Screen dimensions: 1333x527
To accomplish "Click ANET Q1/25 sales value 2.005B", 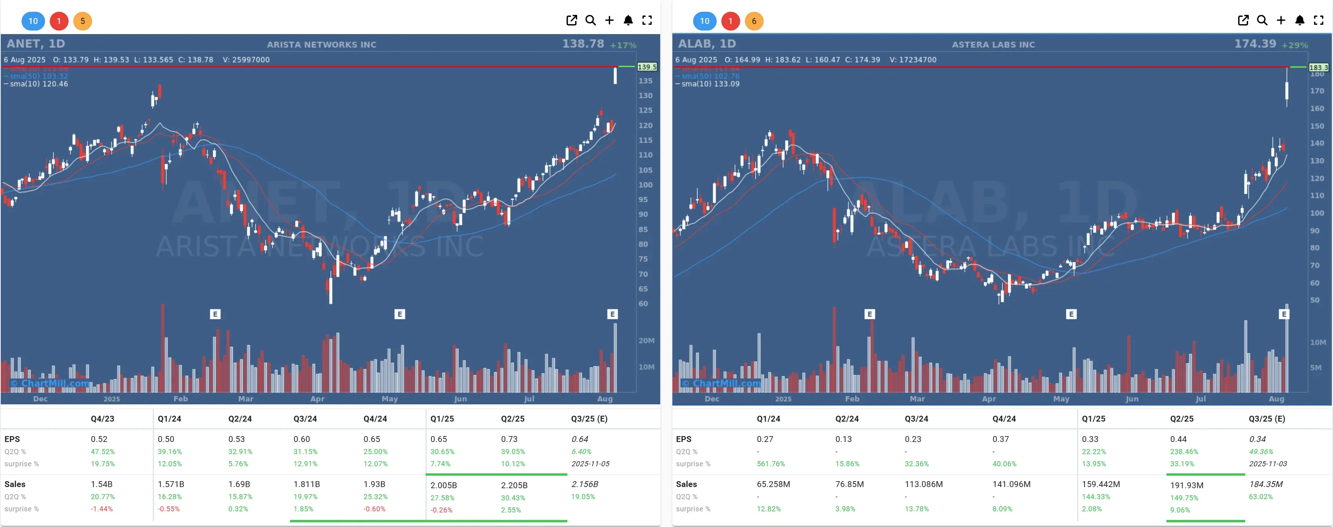I will (444, 485).
